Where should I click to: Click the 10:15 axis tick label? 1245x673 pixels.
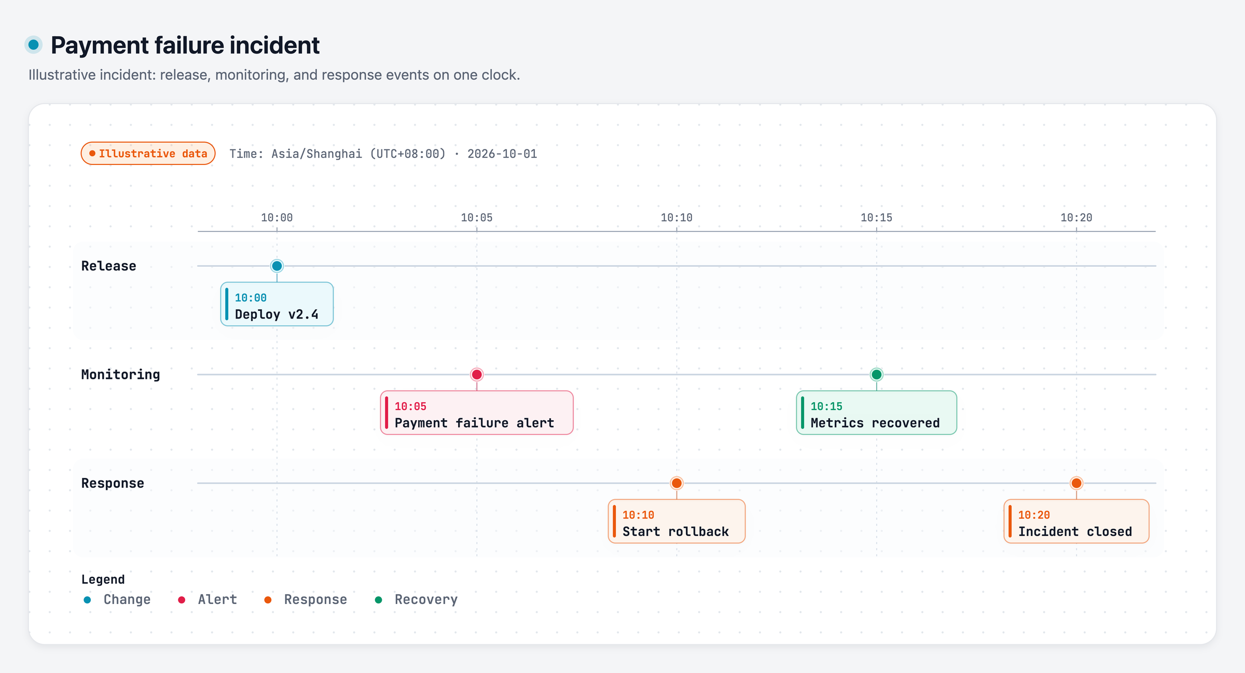(877, 218)
